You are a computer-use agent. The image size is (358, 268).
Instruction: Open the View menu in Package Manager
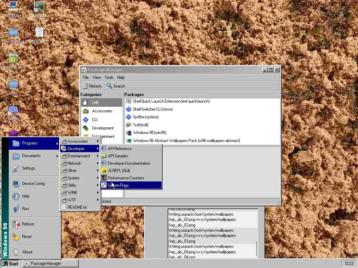96,77
